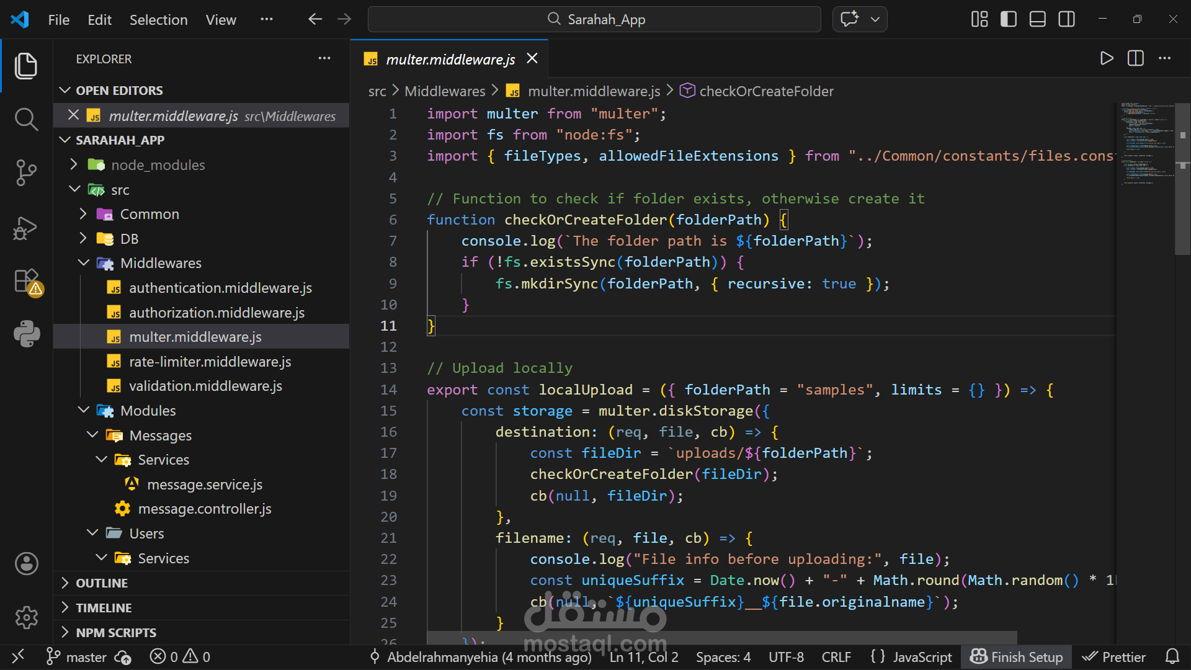Split the editor to the right
The height and width of the screenshot is (670, 1191).
[x=1135, y=59]
